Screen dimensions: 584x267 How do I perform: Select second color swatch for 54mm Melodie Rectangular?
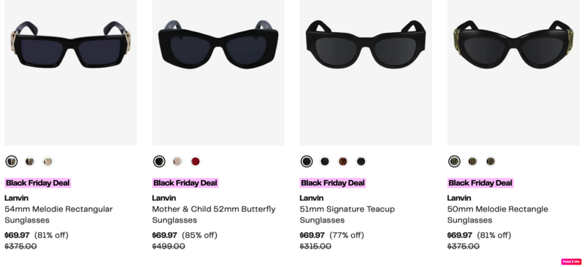[x=30, y=161]
